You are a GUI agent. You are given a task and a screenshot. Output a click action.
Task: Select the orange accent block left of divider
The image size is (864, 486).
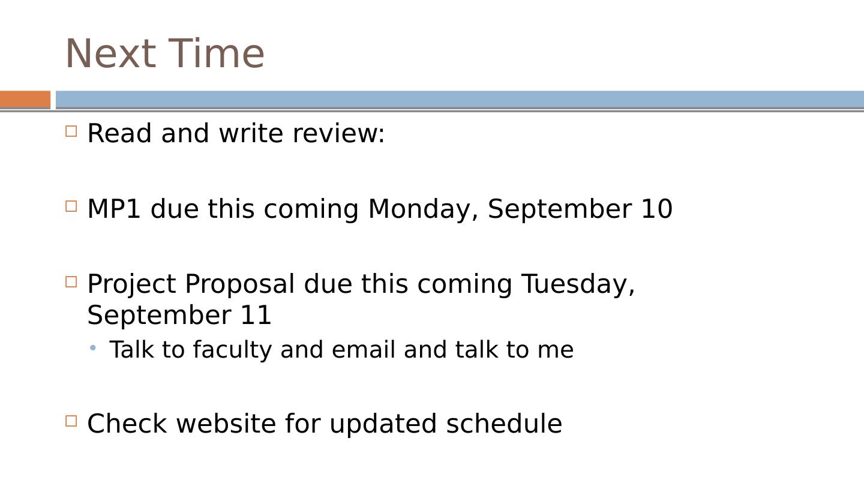click(x=25, y=99)
